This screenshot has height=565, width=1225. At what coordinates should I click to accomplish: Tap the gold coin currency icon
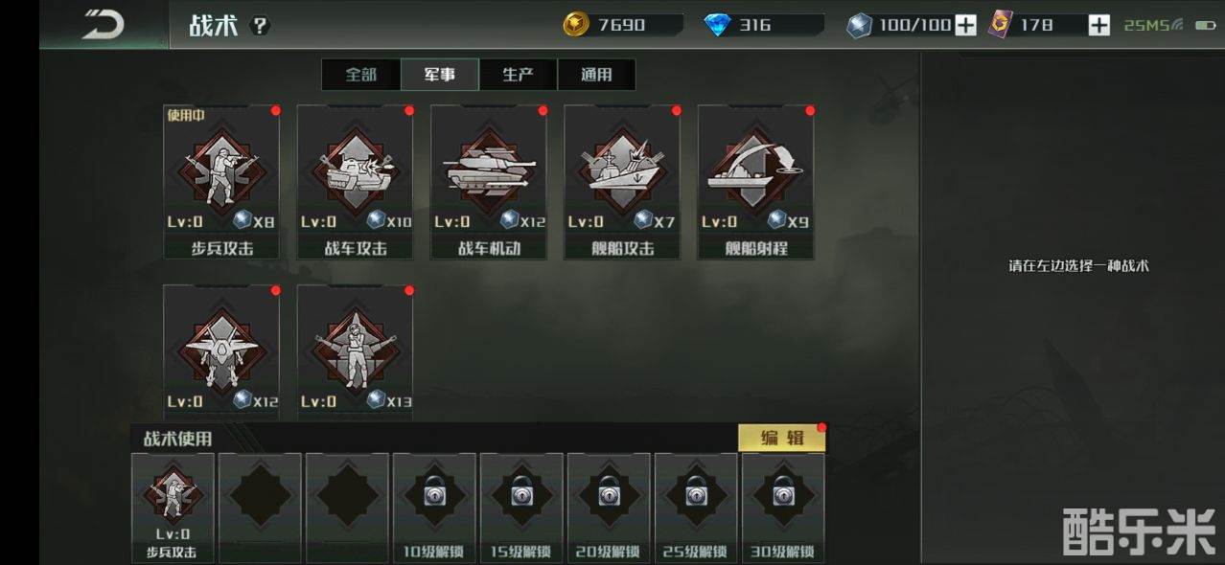click(x=576, y=25)
